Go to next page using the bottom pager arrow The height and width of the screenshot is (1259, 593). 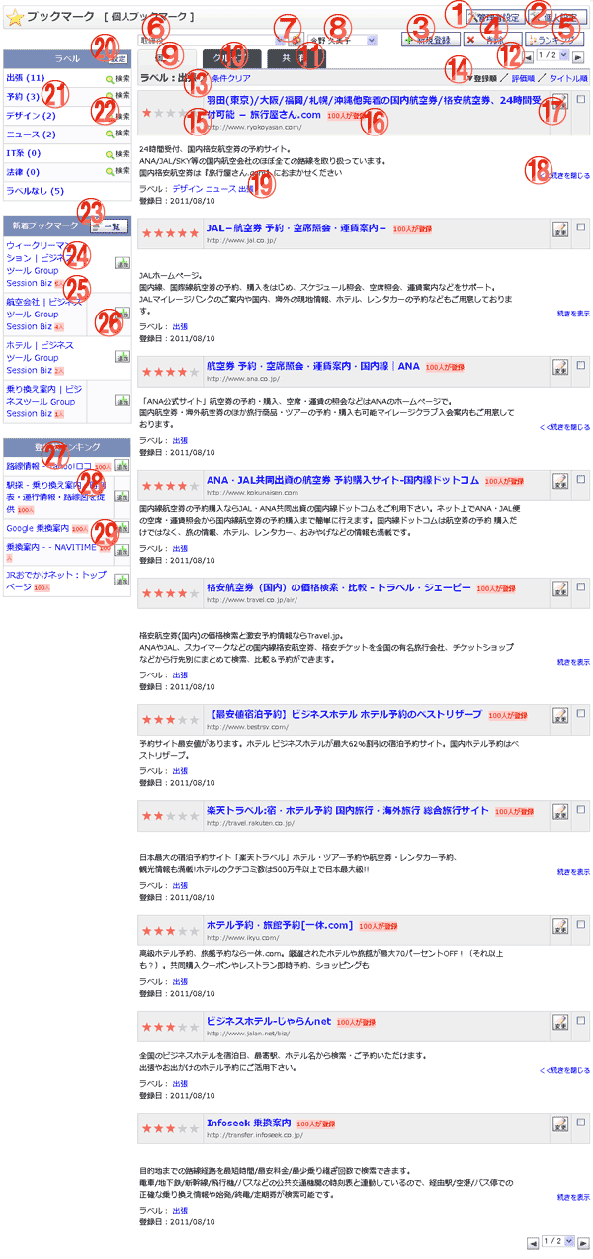[584, 1242]
